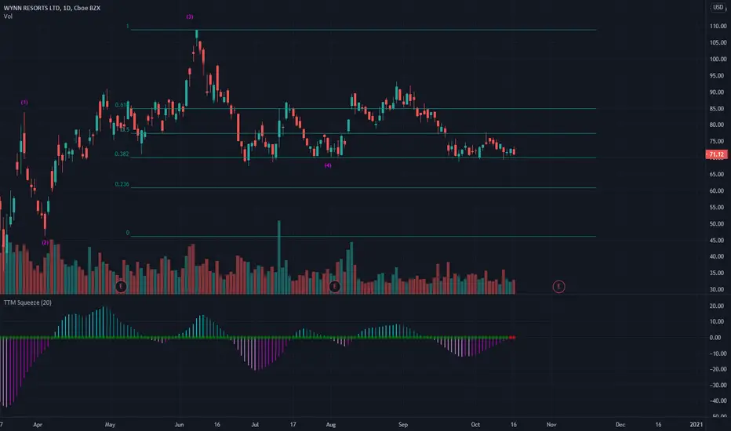Select the TTM Squeeze (20) indicator label
731x431 pixels.
tap(27, 302)
